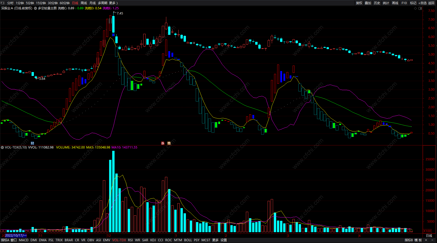Select the 5分钟 period

coord(30,3)
